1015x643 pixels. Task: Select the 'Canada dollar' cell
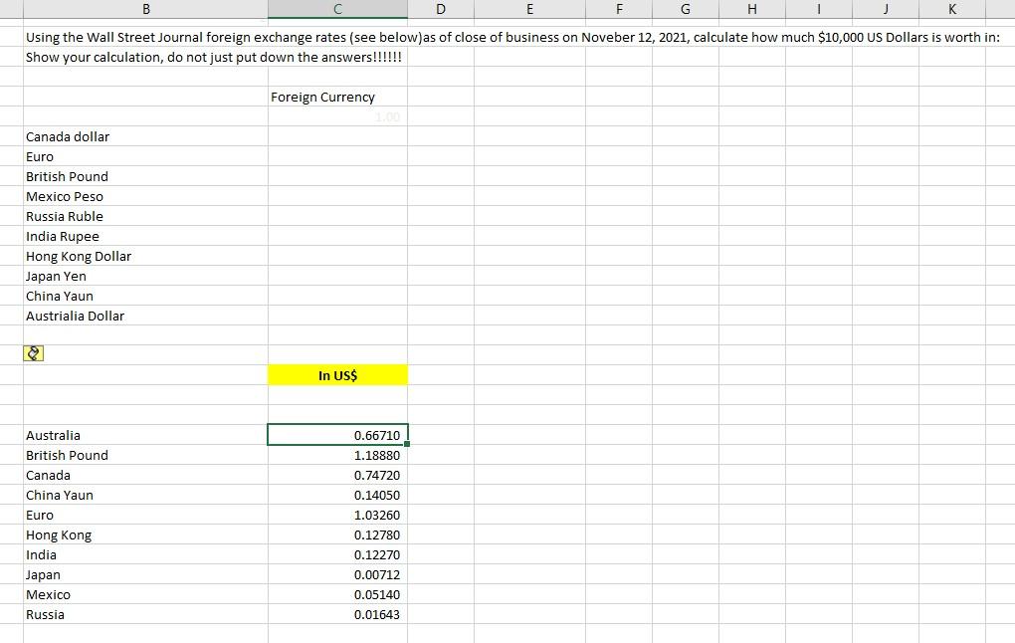coord(145,136)
